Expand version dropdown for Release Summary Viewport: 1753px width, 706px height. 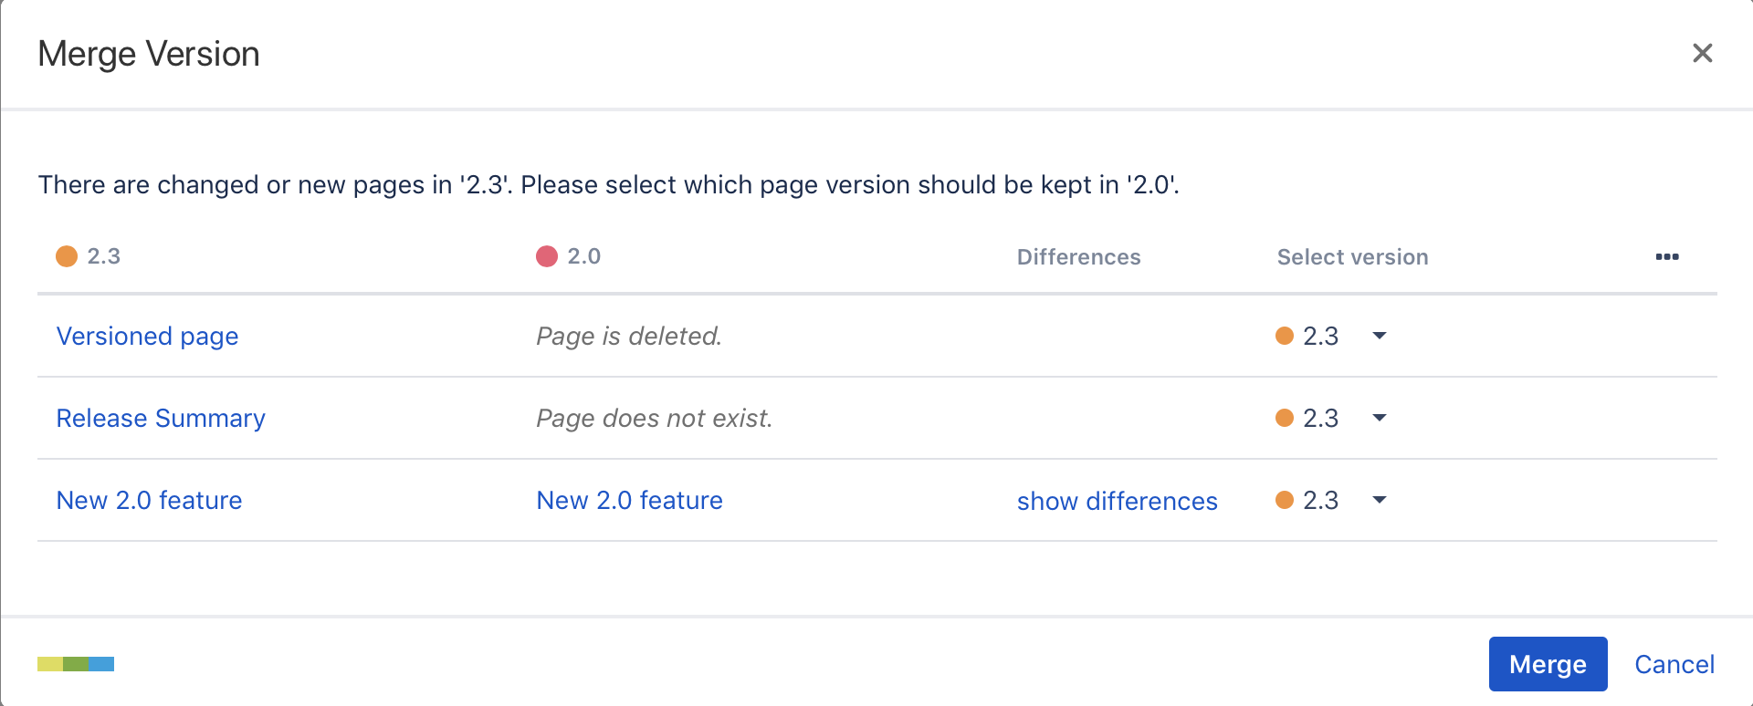click(1380, 418)
